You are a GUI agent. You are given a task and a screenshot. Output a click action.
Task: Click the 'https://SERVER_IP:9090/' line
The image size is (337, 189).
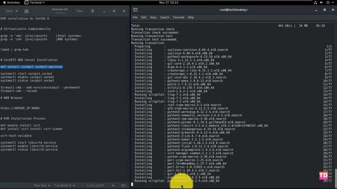(x=20, y=108)
